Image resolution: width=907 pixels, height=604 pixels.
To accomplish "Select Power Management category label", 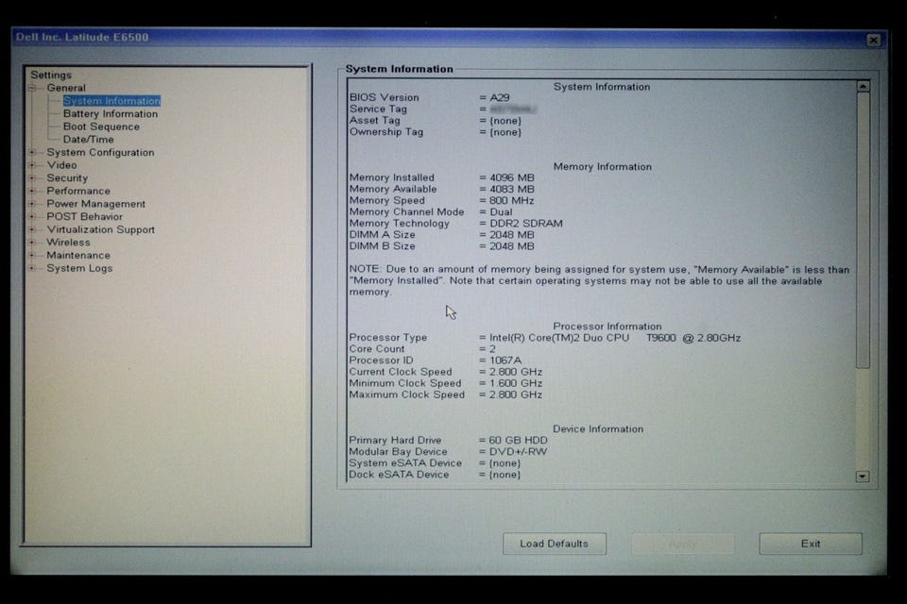I will pyautogui.click(x=96, y=204).
